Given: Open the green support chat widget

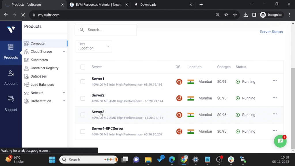Looking at the screenshot, I should [x=280, y=141].
